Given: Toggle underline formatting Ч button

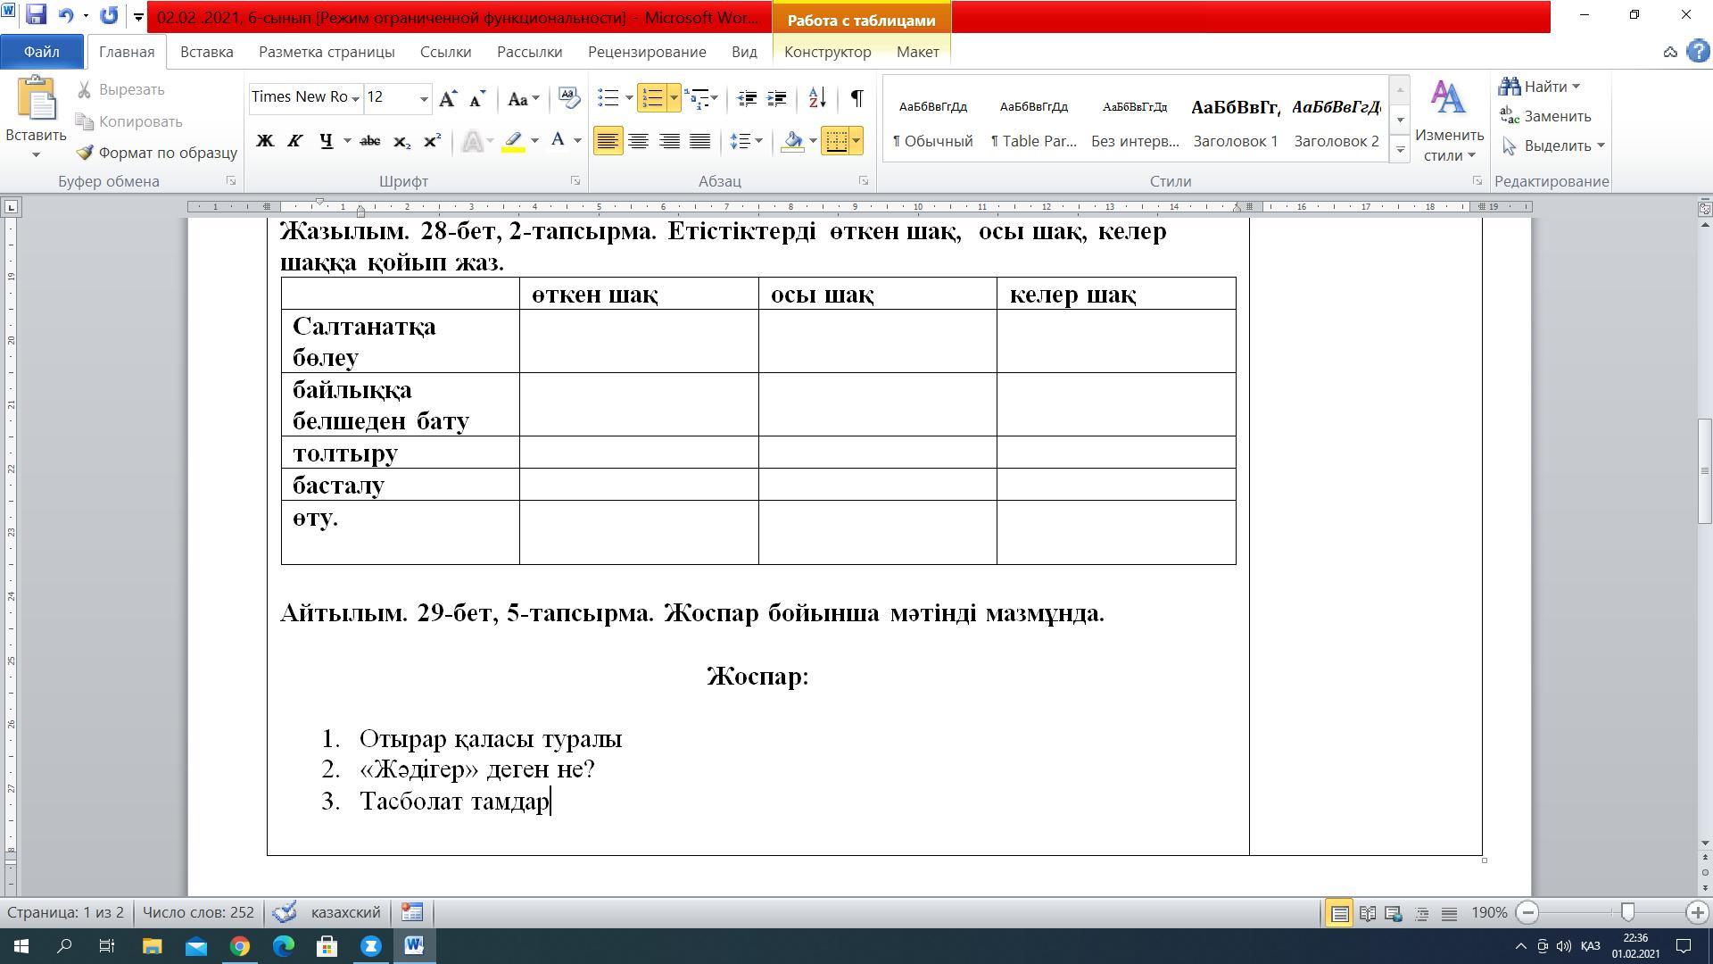Looking at the screenshot, I should 327,141.
